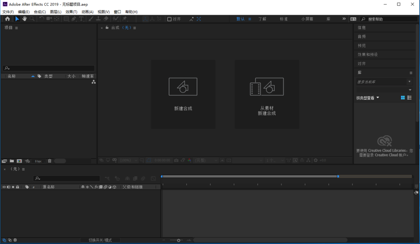This screenshot has width=420, height=244.
Task: Activate the Zoom tool
Action: click(x=32, y=19)
